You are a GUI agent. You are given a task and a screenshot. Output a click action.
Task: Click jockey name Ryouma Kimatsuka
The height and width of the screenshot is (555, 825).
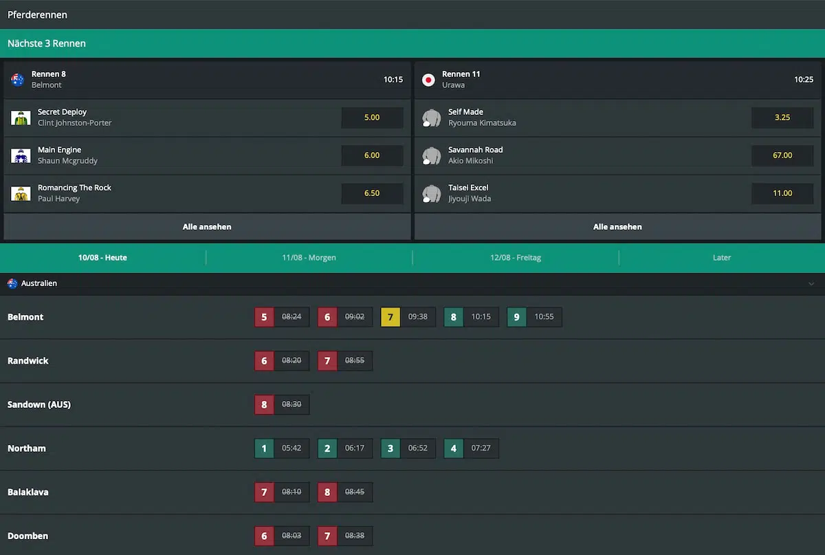point(482,123)
